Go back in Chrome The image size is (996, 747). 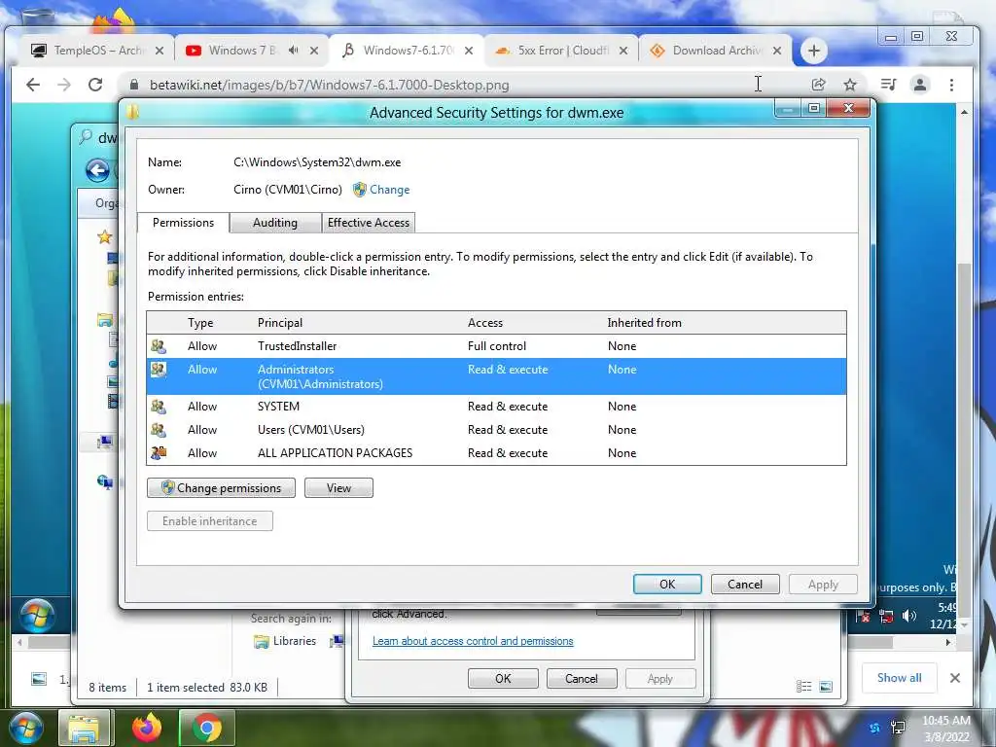[x=33, y=85]
